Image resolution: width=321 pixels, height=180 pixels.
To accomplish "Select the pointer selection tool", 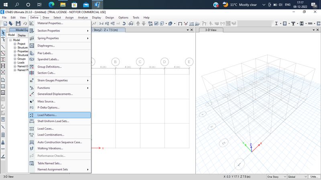I will tap(3, 33).
